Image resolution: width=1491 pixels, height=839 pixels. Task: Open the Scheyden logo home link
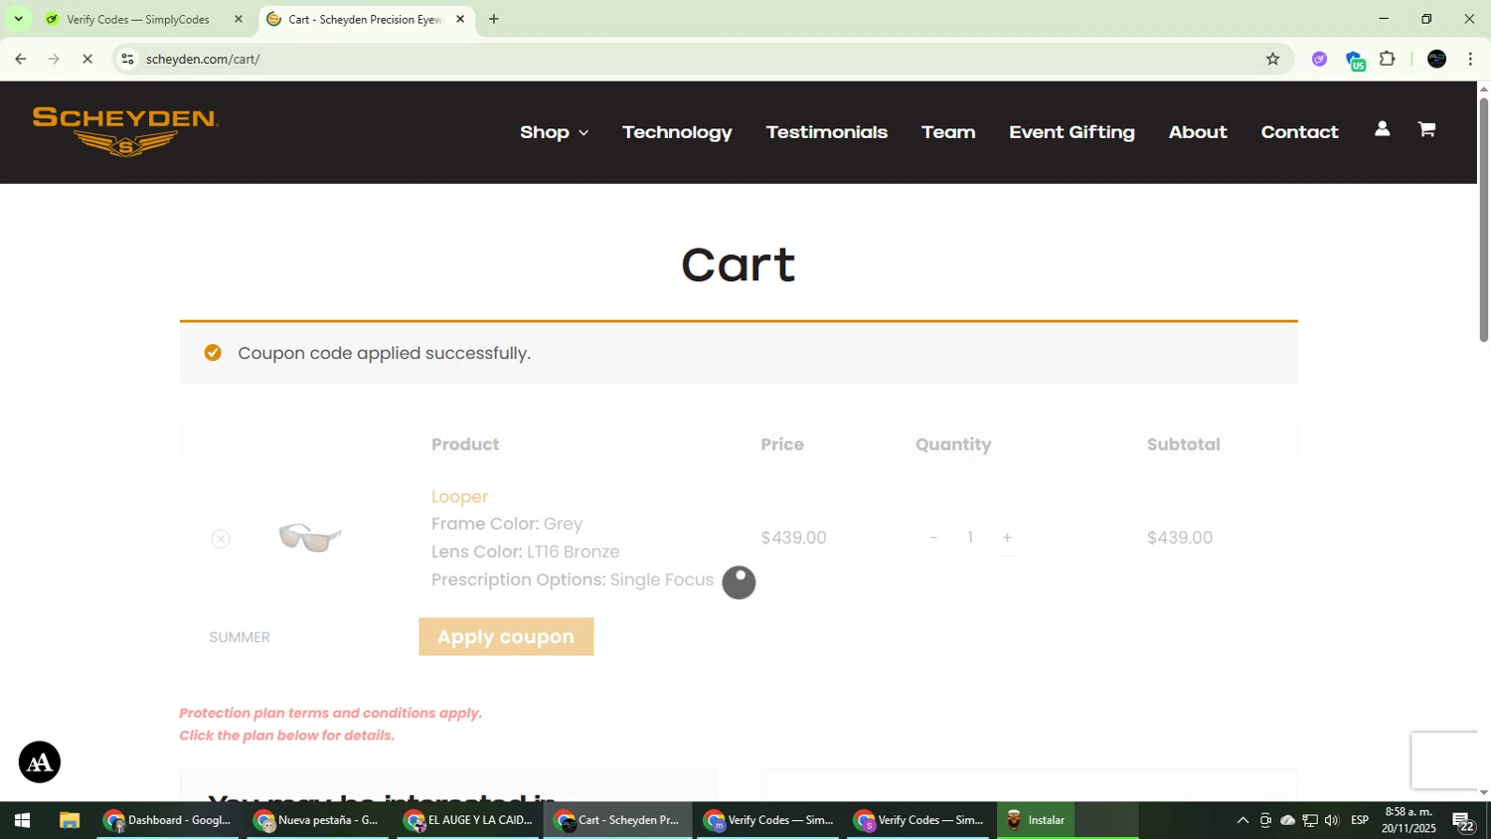point(125,131)
